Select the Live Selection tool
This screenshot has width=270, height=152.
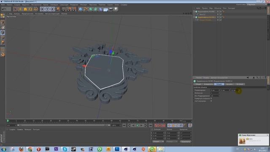[15, 9]
